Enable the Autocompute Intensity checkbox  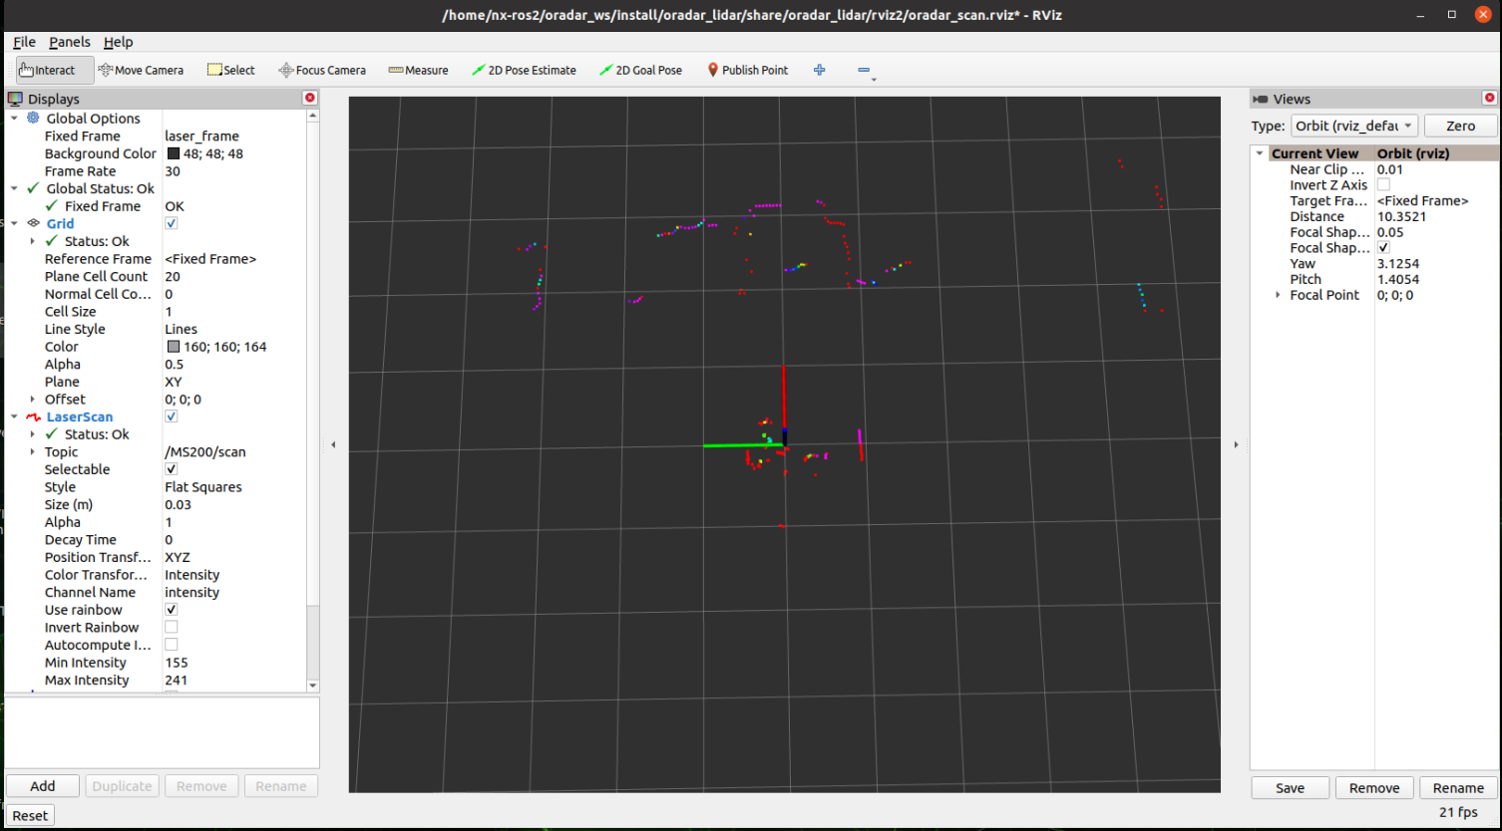171,645
